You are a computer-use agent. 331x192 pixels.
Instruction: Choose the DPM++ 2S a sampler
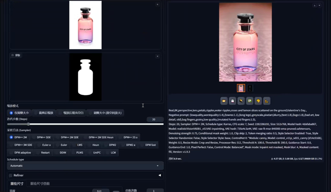[128, 137]
